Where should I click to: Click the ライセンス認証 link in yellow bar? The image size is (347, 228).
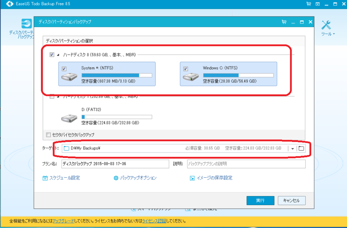(x=154, y=221)
